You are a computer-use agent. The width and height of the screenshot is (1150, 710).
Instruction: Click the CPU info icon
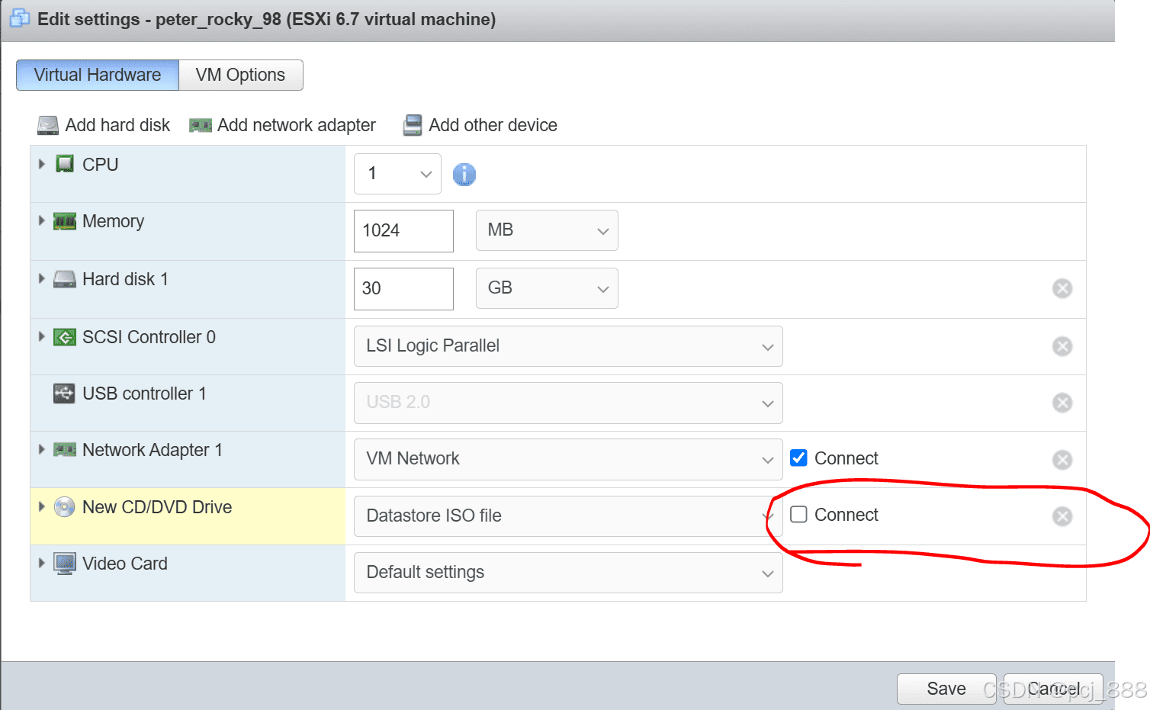click(x=464, y=175)
